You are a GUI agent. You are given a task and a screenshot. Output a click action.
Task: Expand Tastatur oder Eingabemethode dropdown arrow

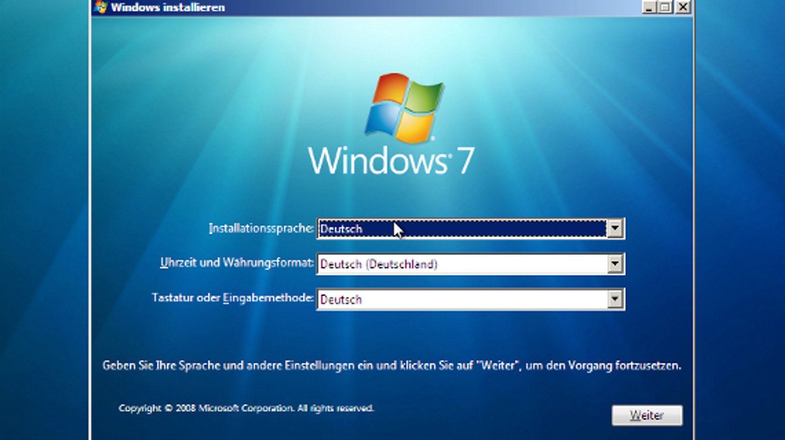(615, 299)
